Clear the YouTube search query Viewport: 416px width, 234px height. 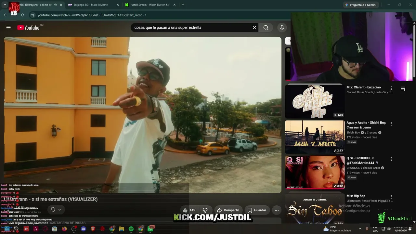[254, 28]
